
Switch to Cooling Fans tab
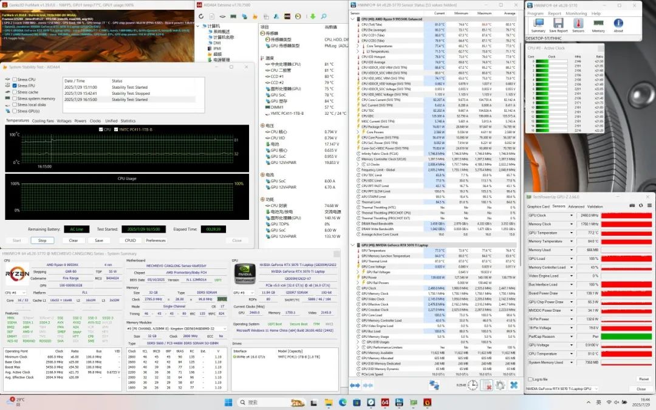coord(43,121)
